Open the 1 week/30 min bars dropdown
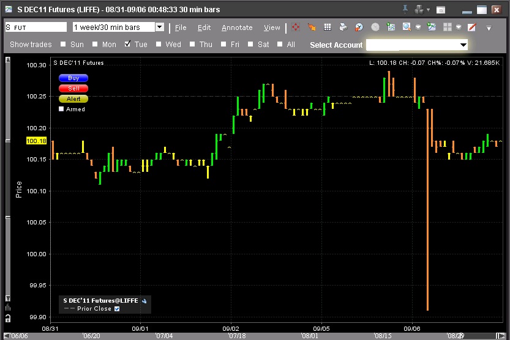Image resolution: width=510 pixels, height=340 pixels. pyautogui.click(x=160, y=28)
